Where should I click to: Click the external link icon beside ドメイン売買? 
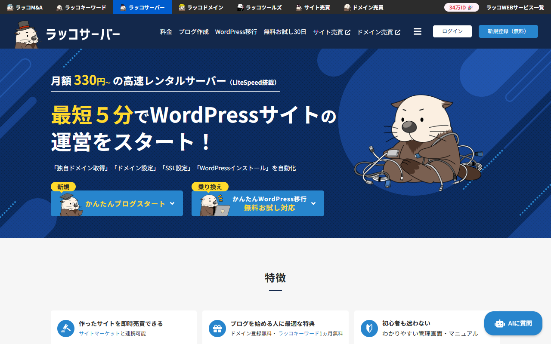click(x=397, y=31)
